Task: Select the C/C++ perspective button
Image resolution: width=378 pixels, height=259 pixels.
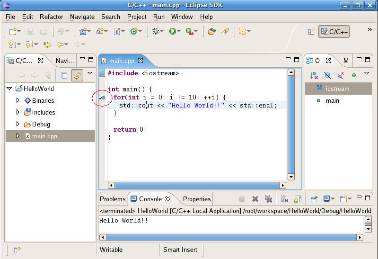Action: [335, 32]
